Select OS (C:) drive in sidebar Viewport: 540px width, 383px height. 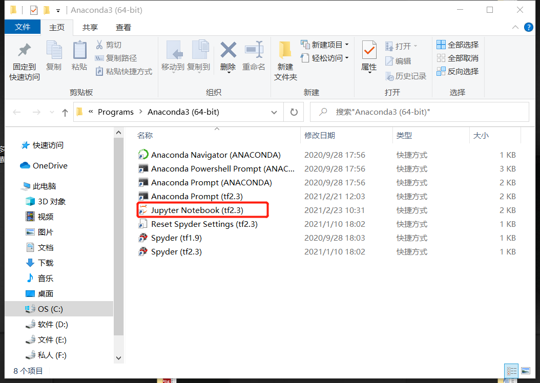point(59,309)
